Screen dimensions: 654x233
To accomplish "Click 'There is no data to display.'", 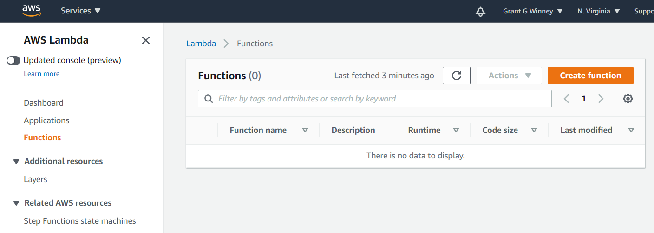I will click(x=416, y=156).
